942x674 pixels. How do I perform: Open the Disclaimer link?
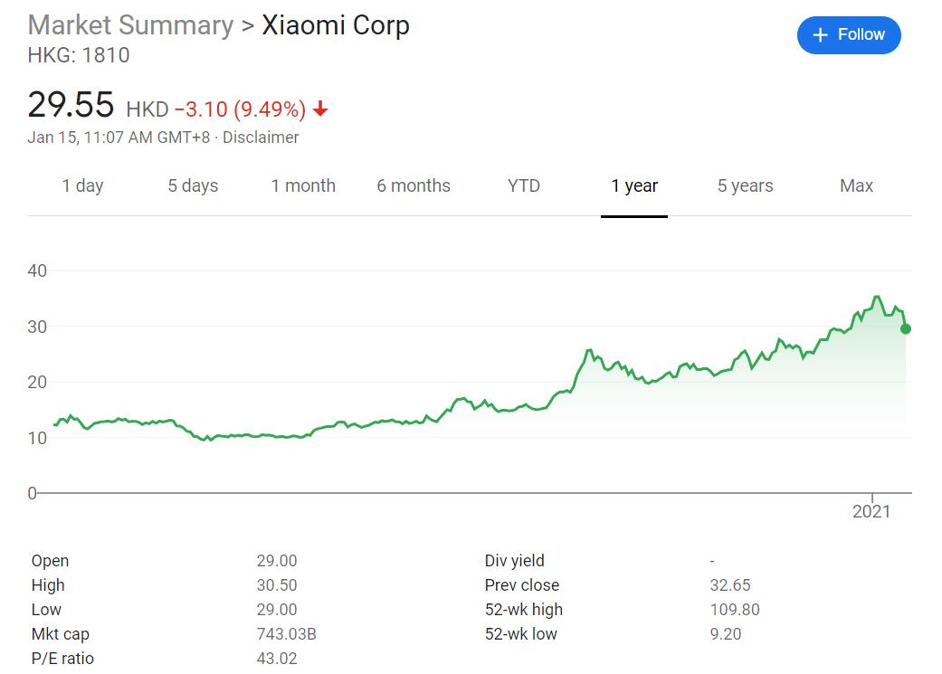[261, 138]
